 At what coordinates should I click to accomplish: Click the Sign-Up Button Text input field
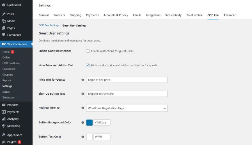click(127, 94)
